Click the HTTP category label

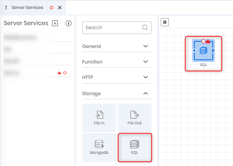tap(88, 77)
